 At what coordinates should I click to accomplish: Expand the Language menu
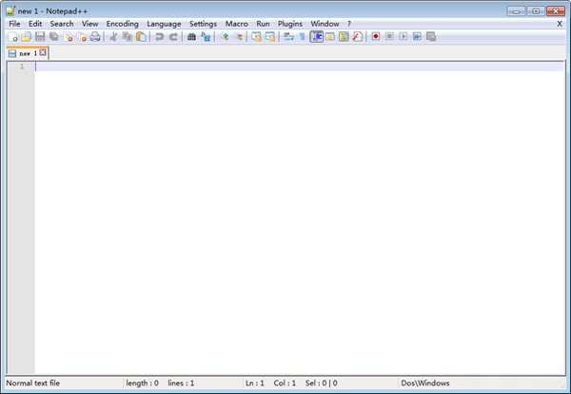164,23
